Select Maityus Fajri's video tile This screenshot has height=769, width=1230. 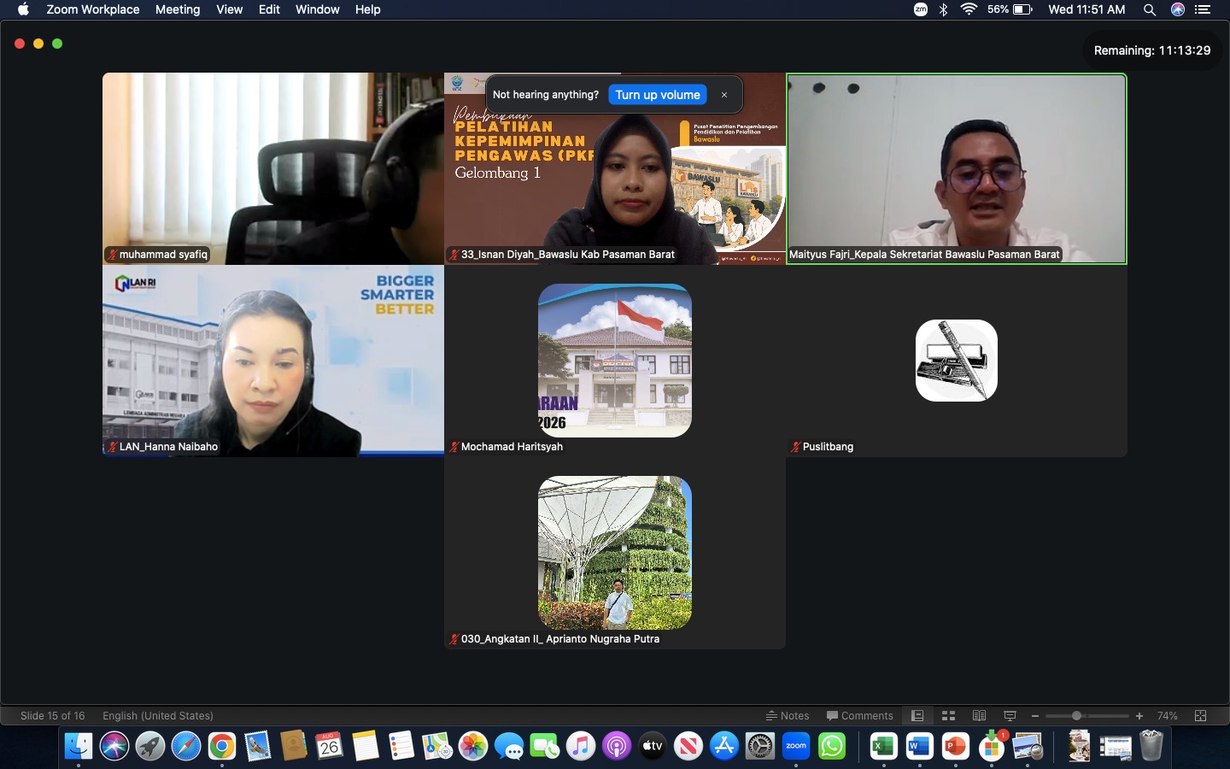tap(957, 168)
